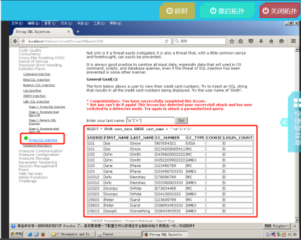Open the 书签 (Bookmarks) menu

pyautogui.click(x=83, y=23)
